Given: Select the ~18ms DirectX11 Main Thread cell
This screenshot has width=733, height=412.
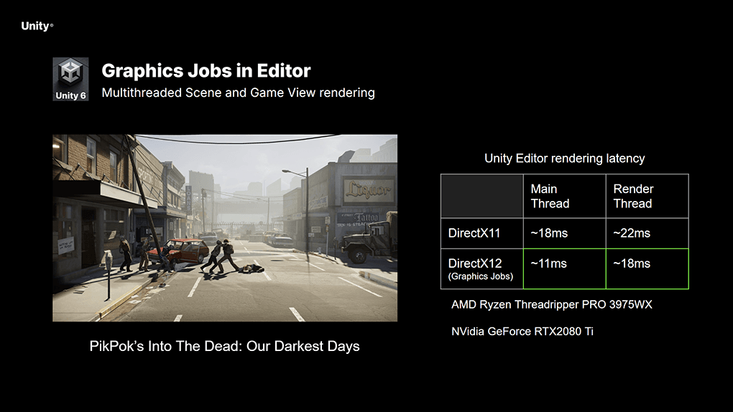Looking at the screenshot, I should [564, 233].
